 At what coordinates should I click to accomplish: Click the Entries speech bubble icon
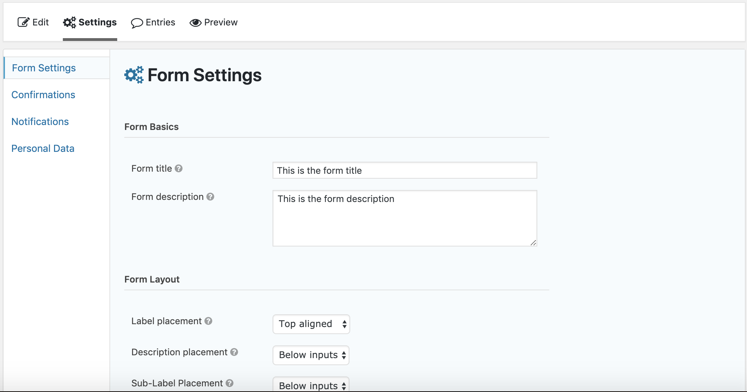click(137, 23)
